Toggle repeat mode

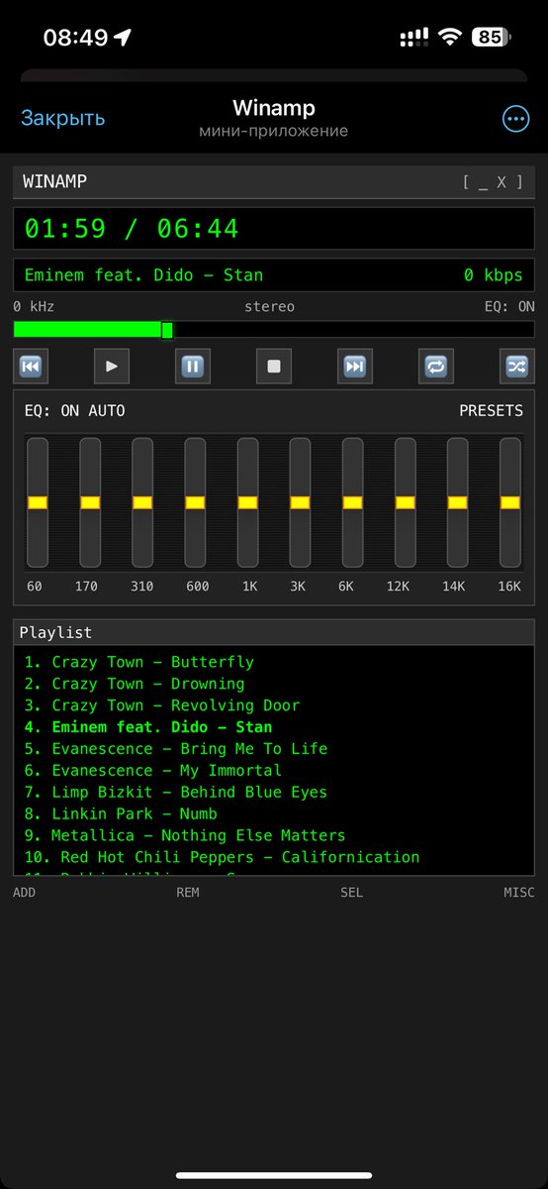[436, 366]
